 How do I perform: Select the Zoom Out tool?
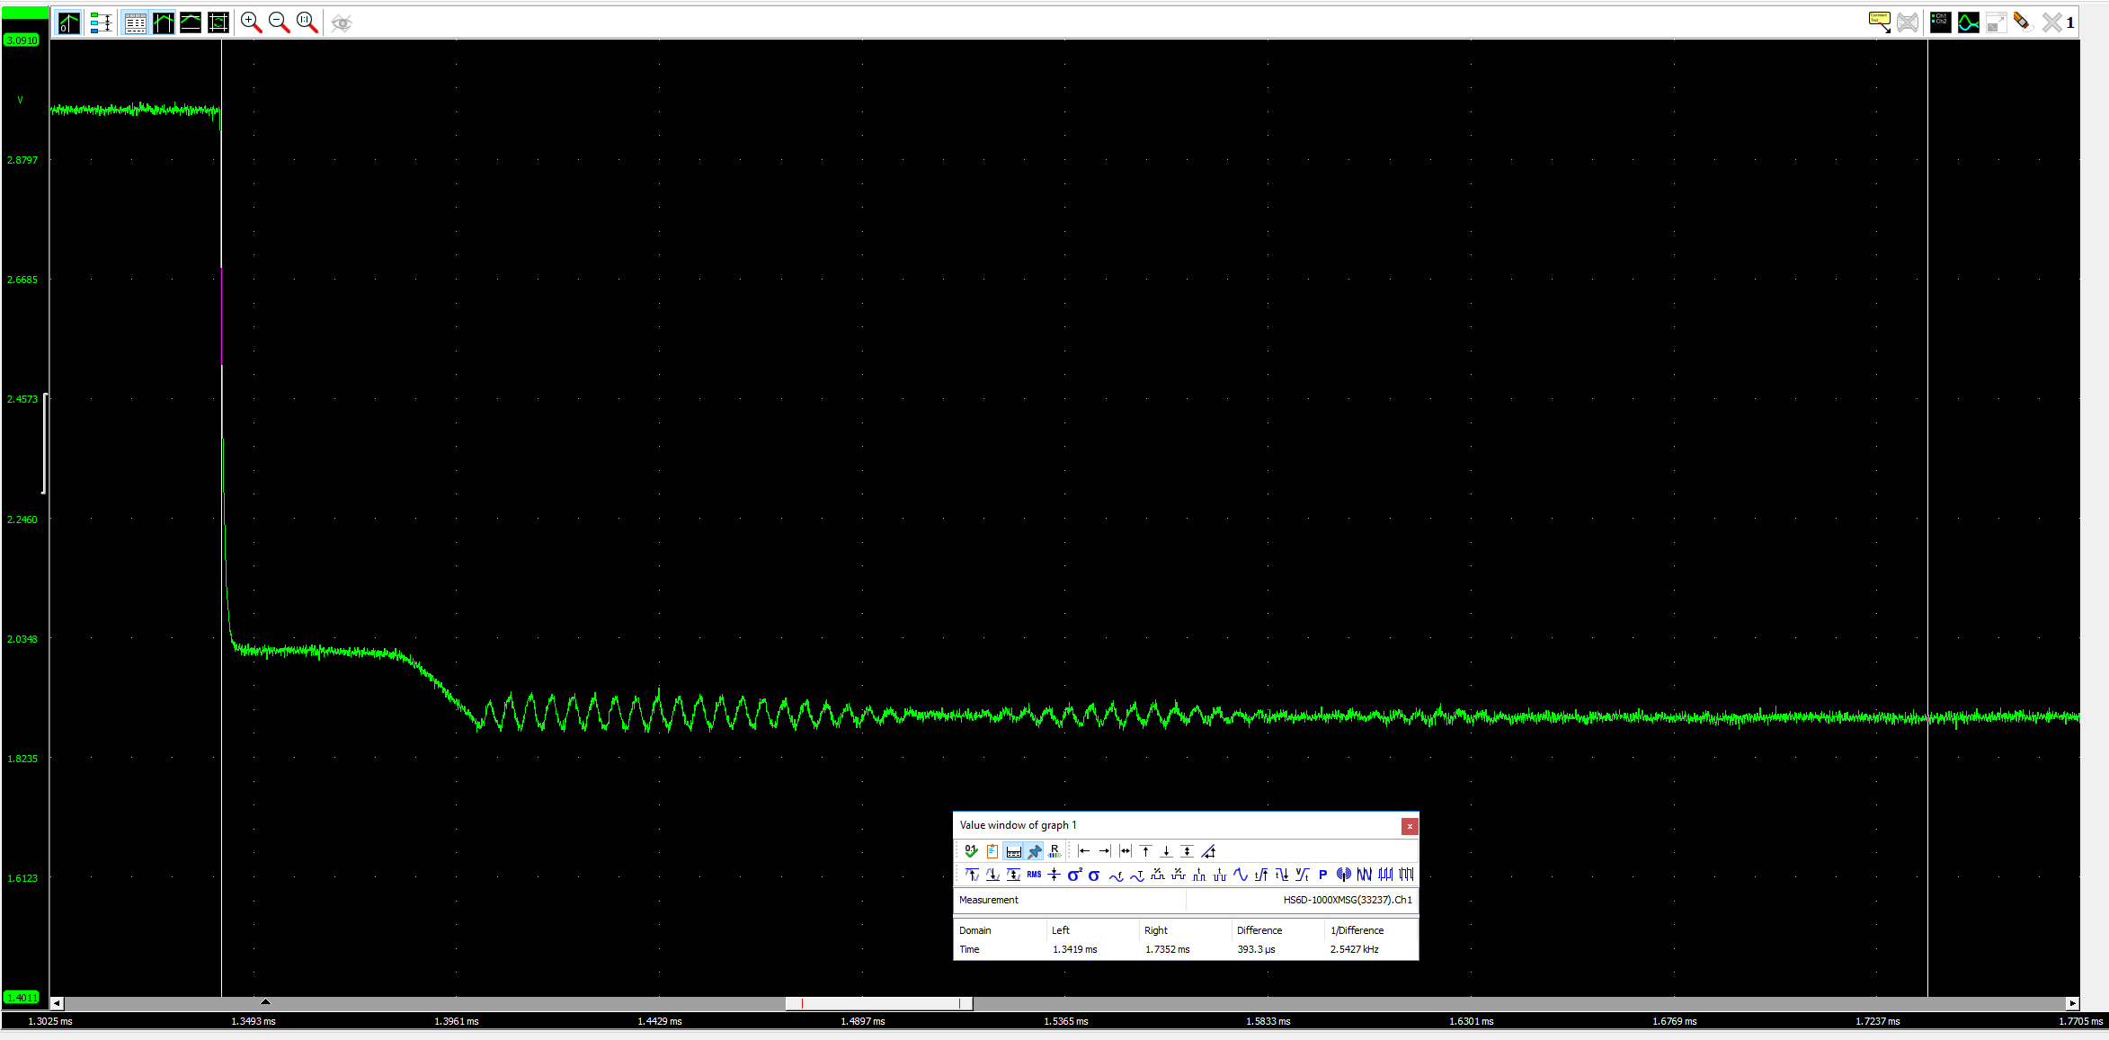(277, 22)
